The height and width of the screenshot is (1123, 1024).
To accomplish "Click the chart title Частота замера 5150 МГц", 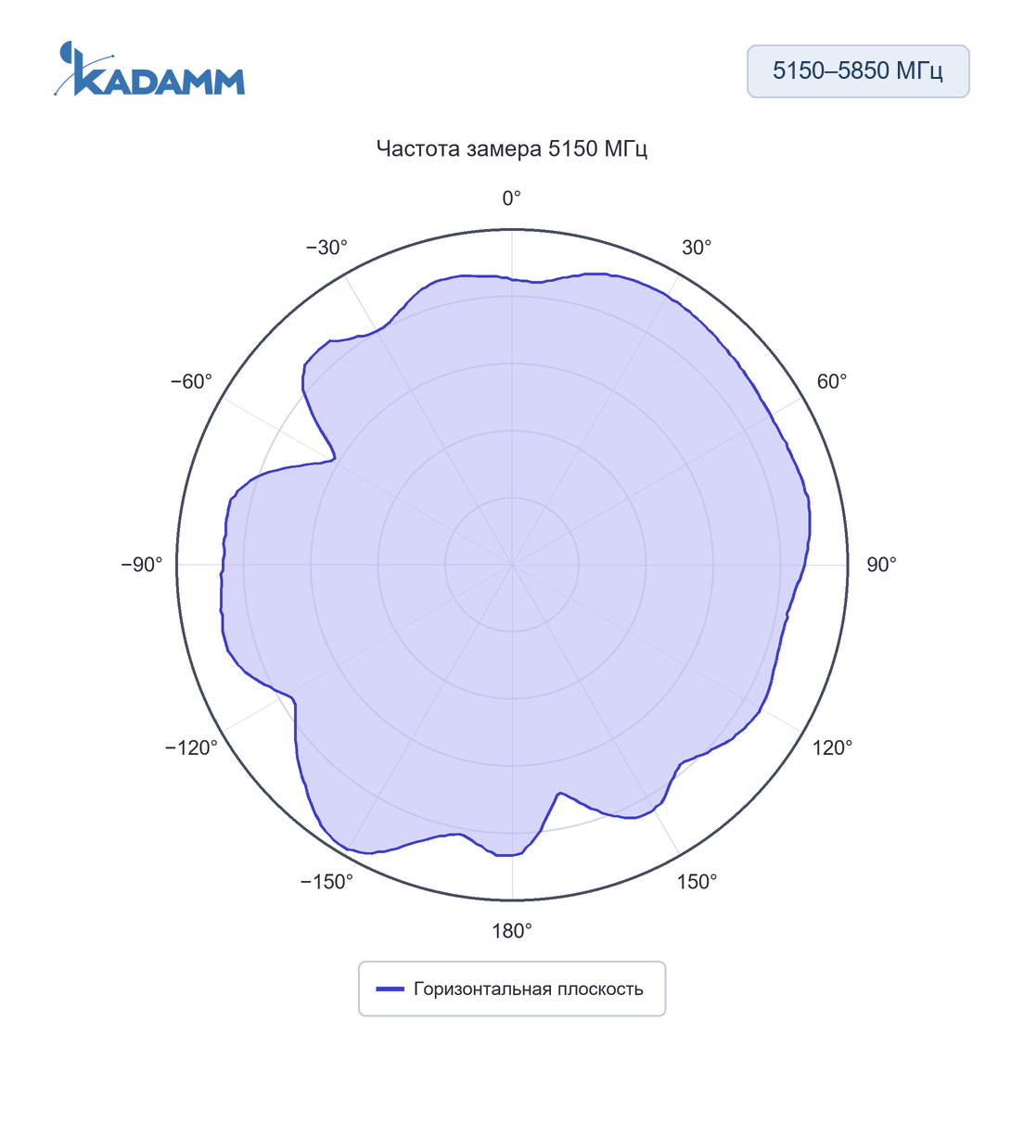I will [512, 148].
